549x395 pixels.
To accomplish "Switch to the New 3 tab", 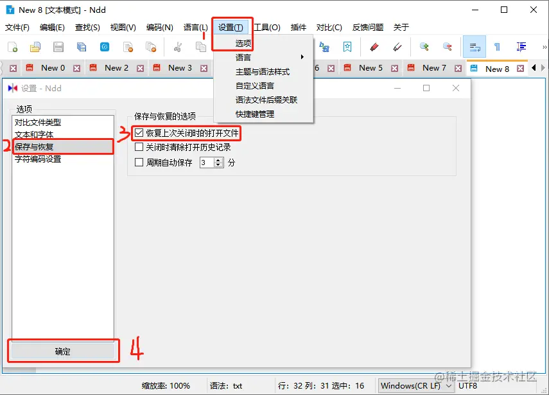I will pyautogui.click(x=180, y=68).
